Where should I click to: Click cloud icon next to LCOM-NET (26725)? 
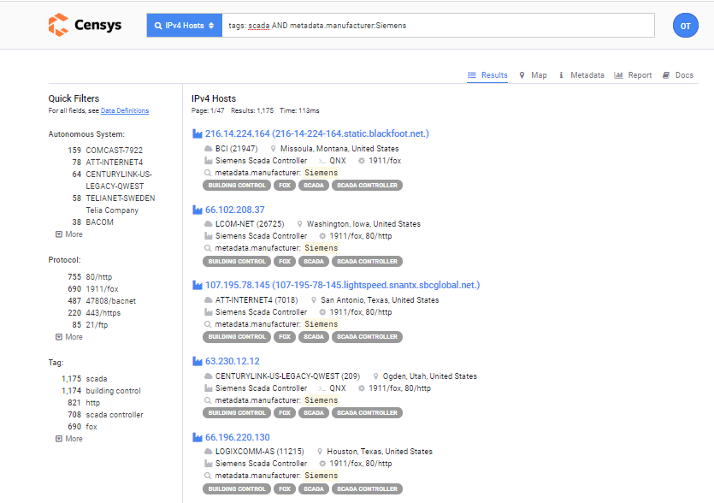point(208,224)
